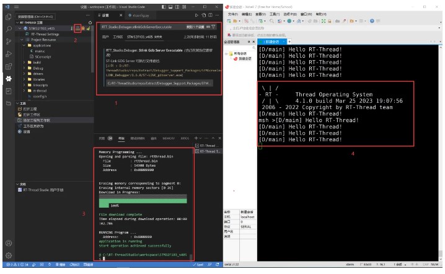Click the Stlink Gdb Server path input field
This screenshot has height=274, width=445.
pos(159,83)
